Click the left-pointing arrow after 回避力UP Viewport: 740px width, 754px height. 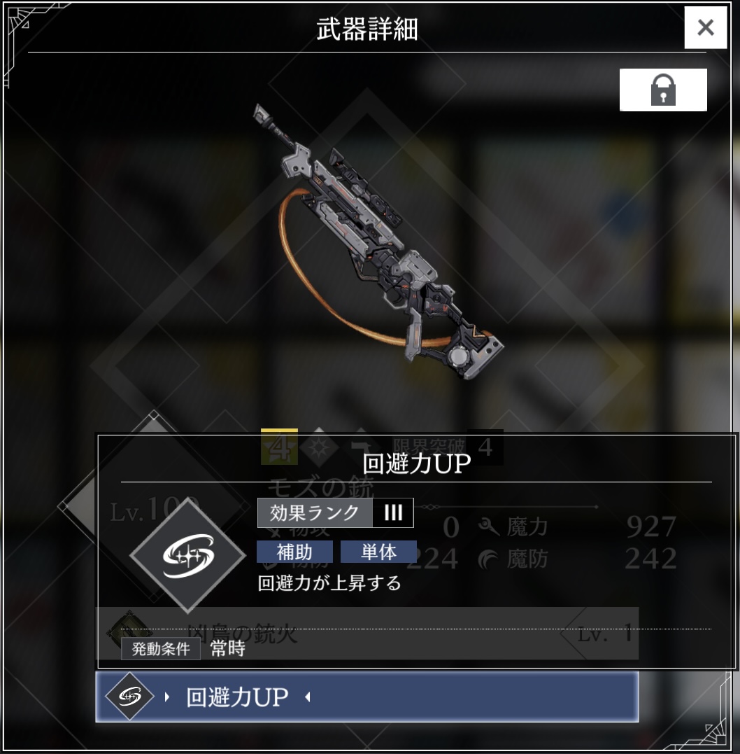(x=308, y=697)
